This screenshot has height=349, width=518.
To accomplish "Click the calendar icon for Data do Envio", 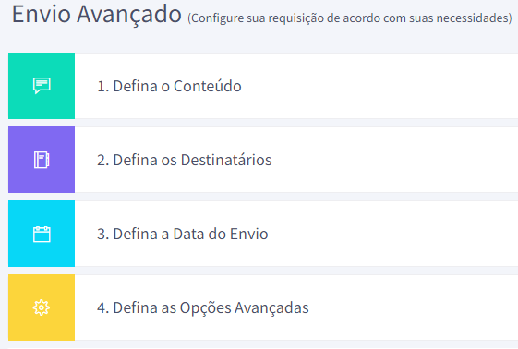I will pos(42,234).
